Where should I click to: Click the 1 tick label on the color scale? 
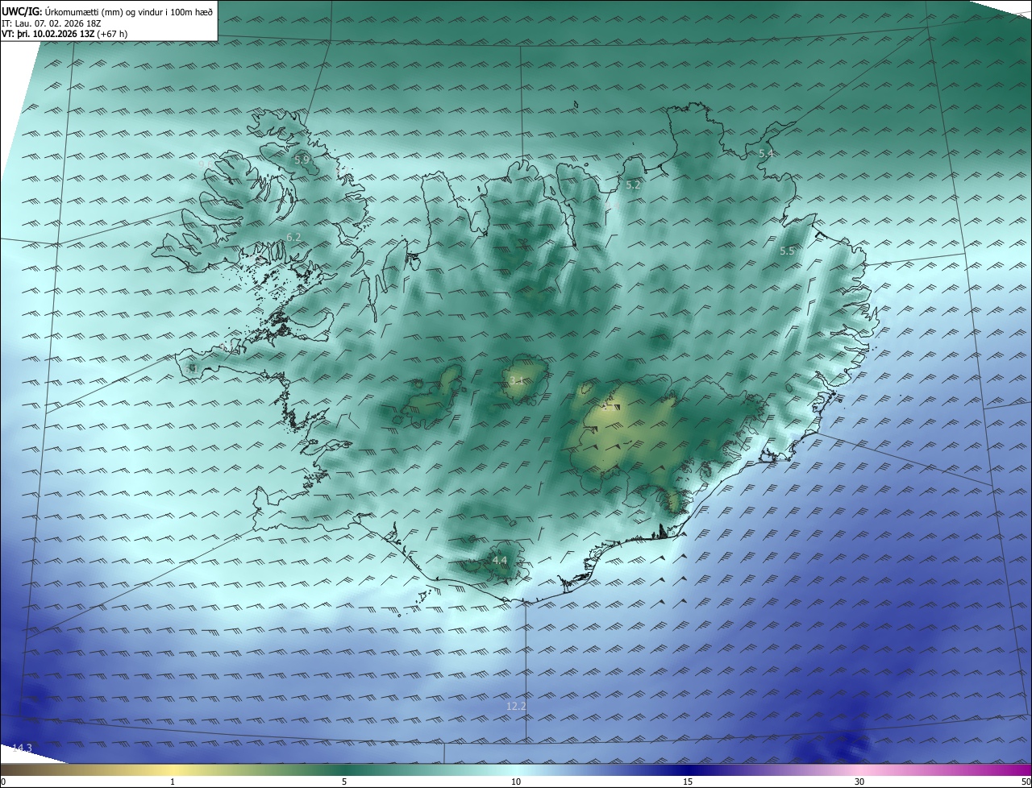point(173,782)
